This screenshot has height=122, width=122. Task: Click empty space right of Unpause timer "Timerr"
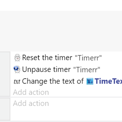click(x=111, y=70)
